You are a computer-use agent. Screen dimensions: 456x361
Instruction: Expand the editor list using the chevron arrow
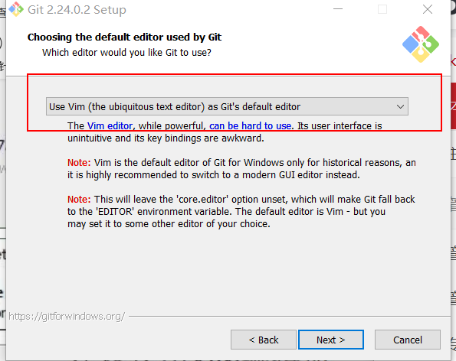[400, 106]
